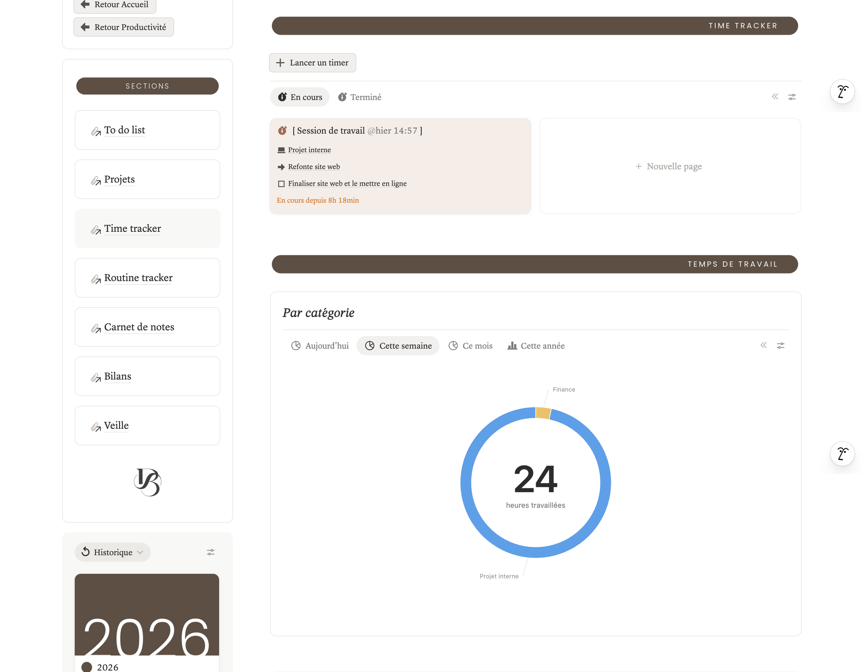This screenshot has height=672, width=862.
Task: Open the Carnet de notes section
Action: [x=139, y=327]
